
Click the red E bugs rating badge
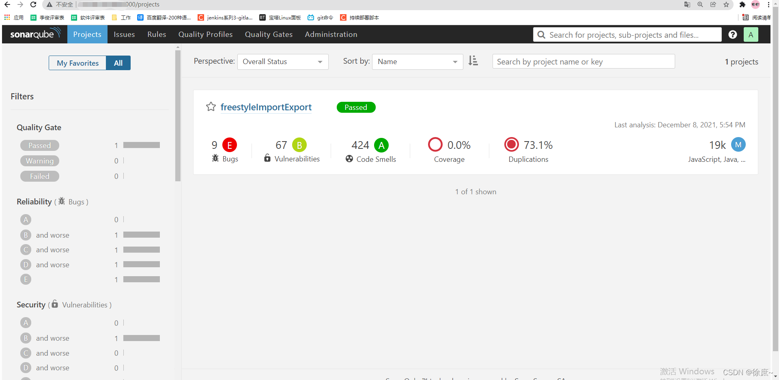coord(230,145)
